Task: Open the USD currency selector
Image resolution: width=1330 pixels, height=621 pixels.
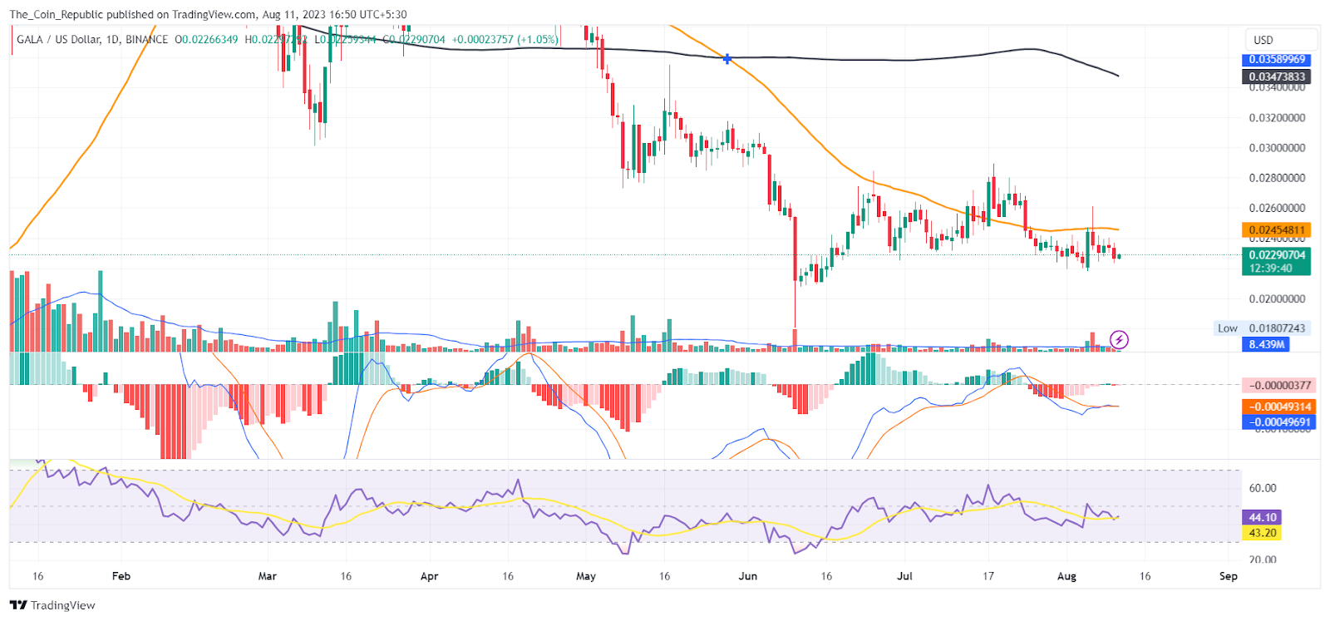Action: pyautogui.click(x=1281, y=40)
